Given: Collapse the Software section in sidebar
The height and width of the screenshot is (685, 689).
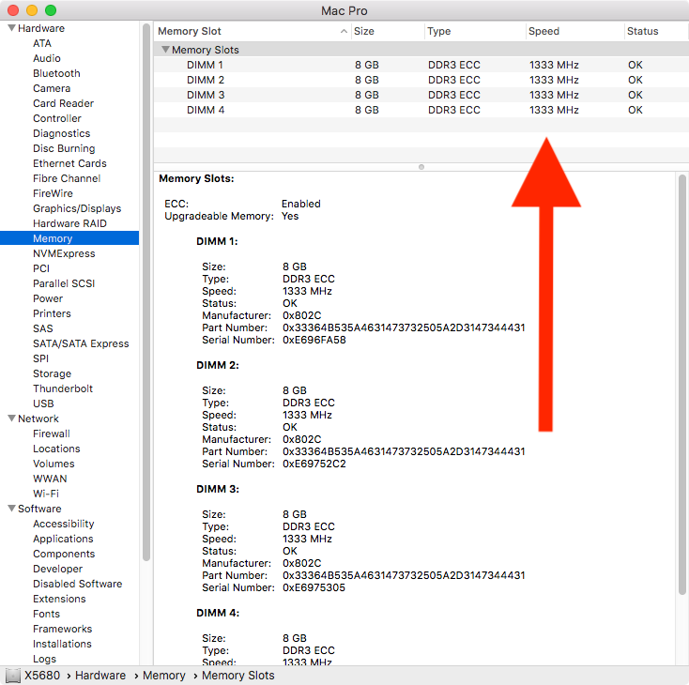Looking at the screenshot, I should click(12, 509).
